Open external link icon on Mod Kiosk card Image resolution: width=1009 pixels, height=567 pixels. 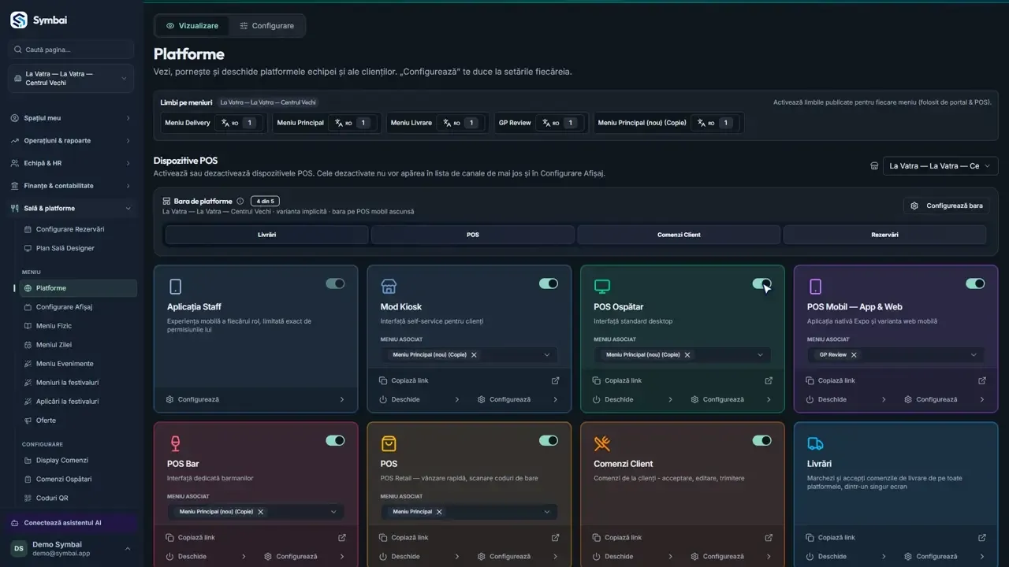point(555,380)
